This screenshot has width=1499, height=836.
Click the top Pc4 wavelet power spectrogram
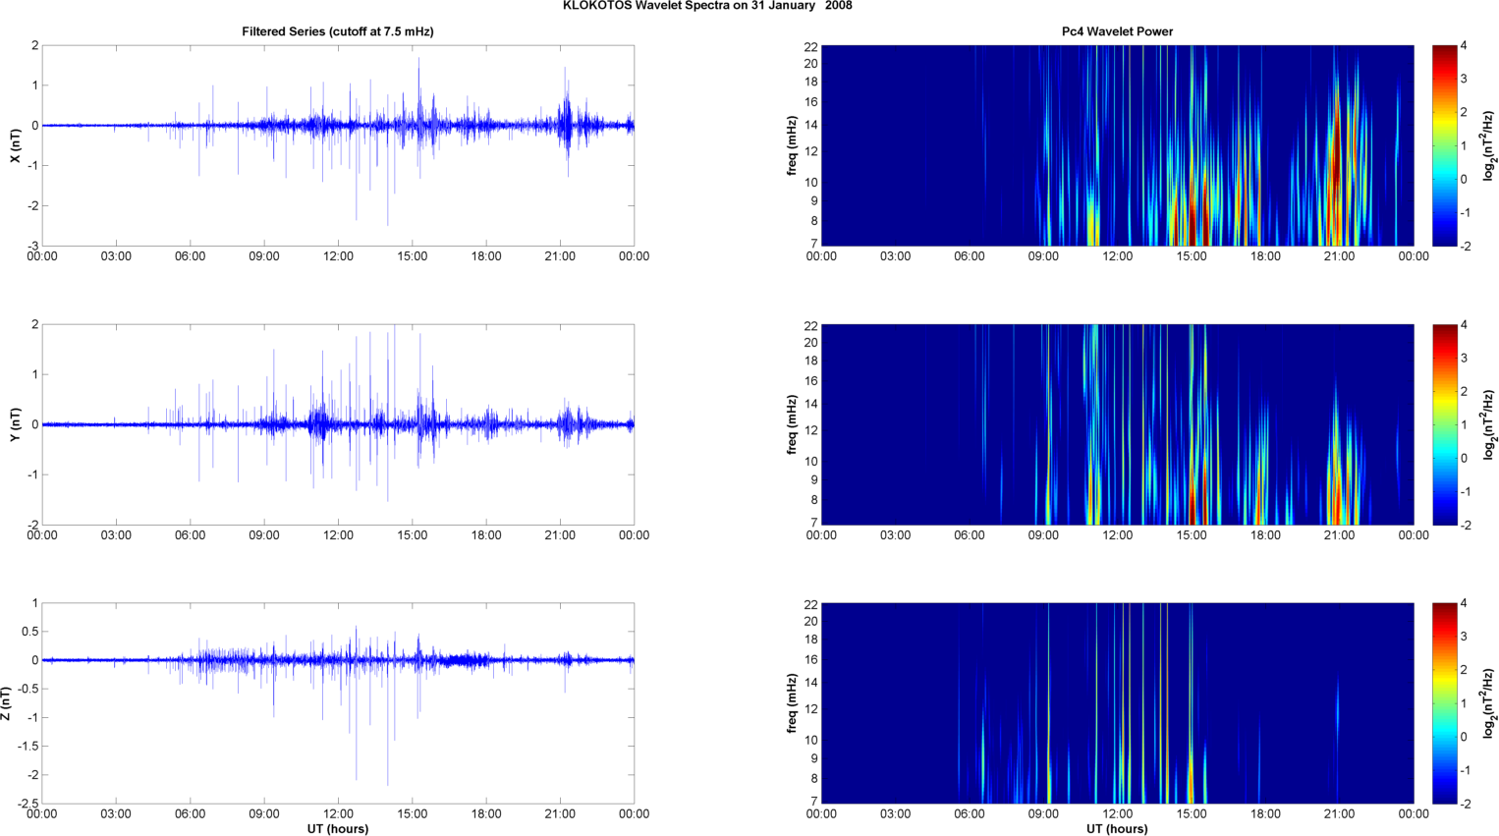tap(1117, 145)
